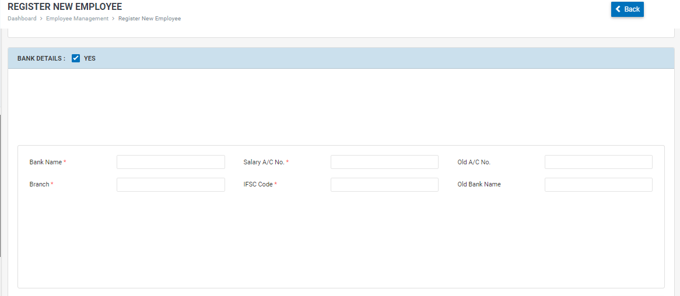The image size is (680, 296).
Task: Click the Bank Name label
Action: [45, 162]
